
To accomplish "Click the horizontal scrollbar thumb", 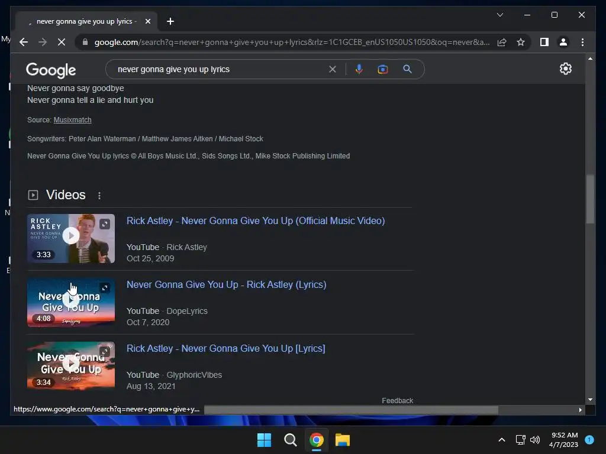I will pos(351,410).
